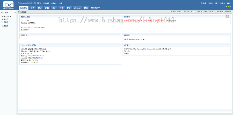233x115 pixels.
Task: Select the light blue theme swatch
Action: point(230,7)
